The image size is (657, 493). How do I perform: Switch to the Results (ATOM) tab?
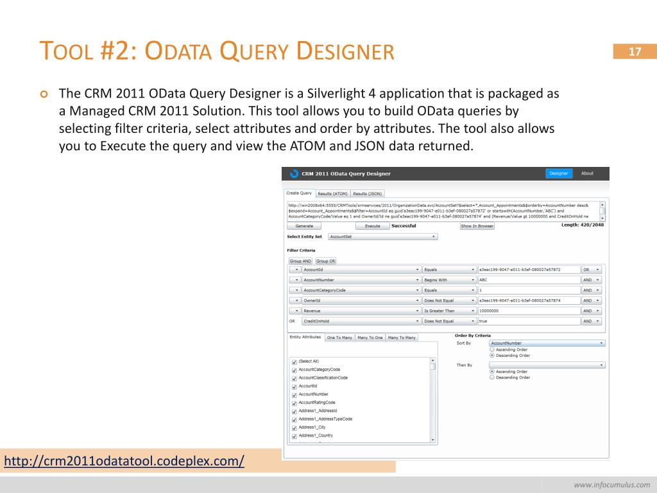point(332,194)
